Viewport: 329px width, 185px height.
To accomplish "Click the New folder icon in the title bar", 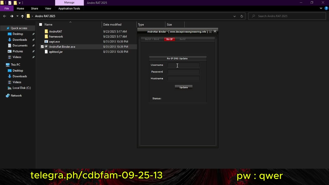I will pos(15,3).
